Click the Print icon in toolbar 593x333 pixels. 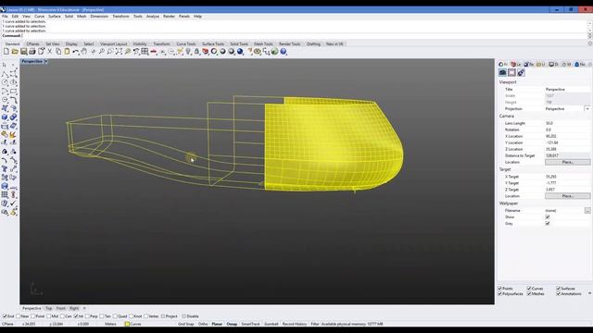click(x=32, y=52)
